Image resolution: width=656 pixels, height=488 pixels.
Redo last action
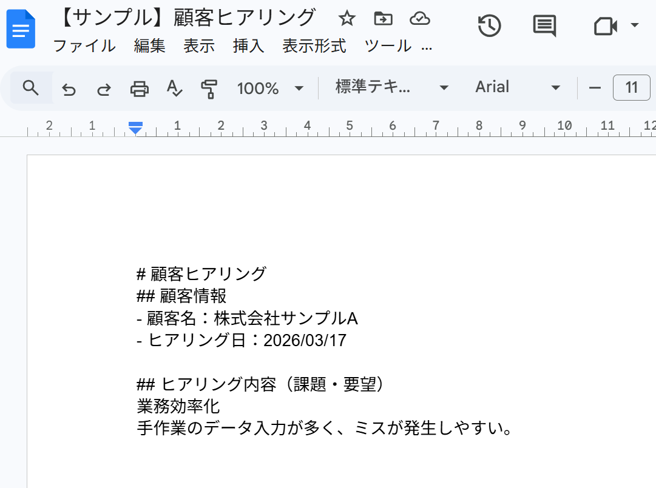coord(104,89)
